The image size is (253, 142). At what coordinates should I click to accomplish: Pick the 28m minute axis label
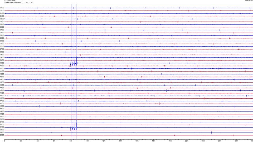(x=236, y=141)
